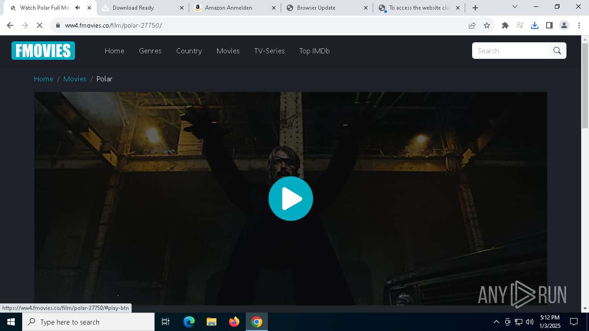Toggle the browser side panel
589x331 pixels.
[549, 25]
